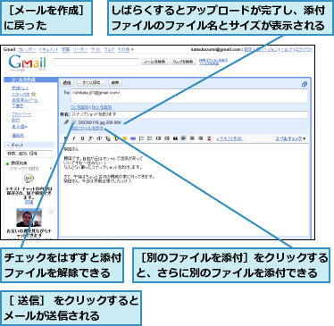Open カレンダー from the top bar
Viewport: 334px width, 326px height.
pos(28,49)
